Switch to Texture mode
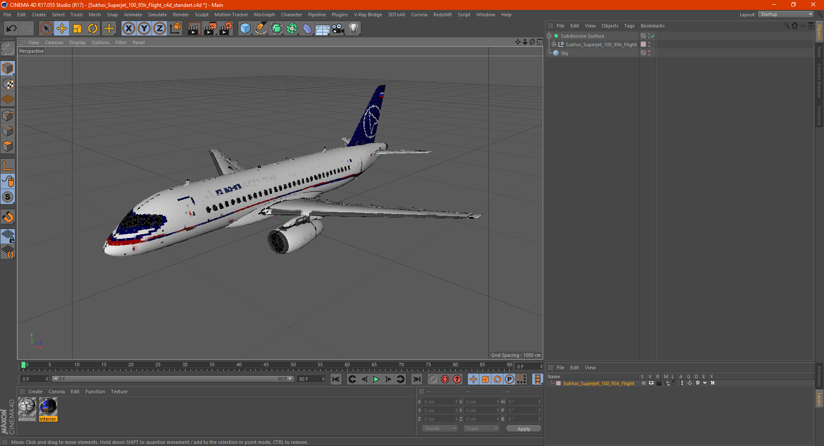The width and height of the screenshot is (824, 446). click(8, 84)
